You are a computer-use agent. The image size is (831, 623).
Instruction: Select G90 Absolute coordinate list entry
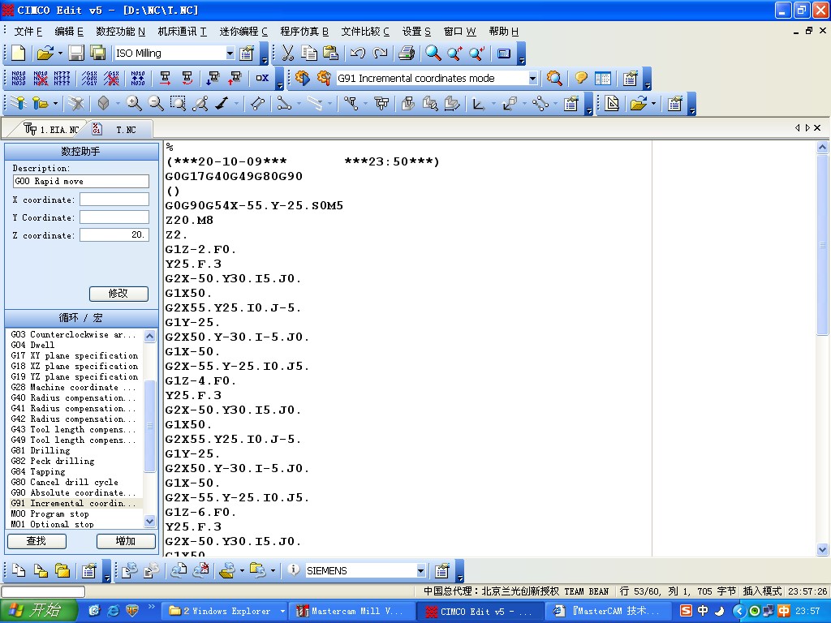click(x=74, y=492)
